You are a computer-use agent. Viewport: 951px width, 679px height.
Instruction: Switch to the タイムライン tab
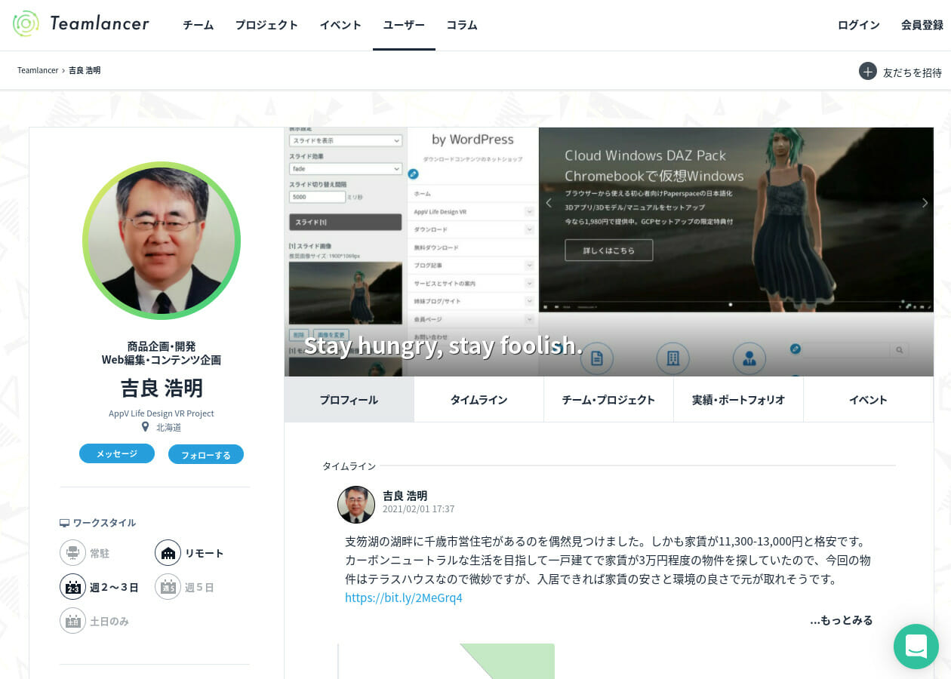click(x=479, y=399)
